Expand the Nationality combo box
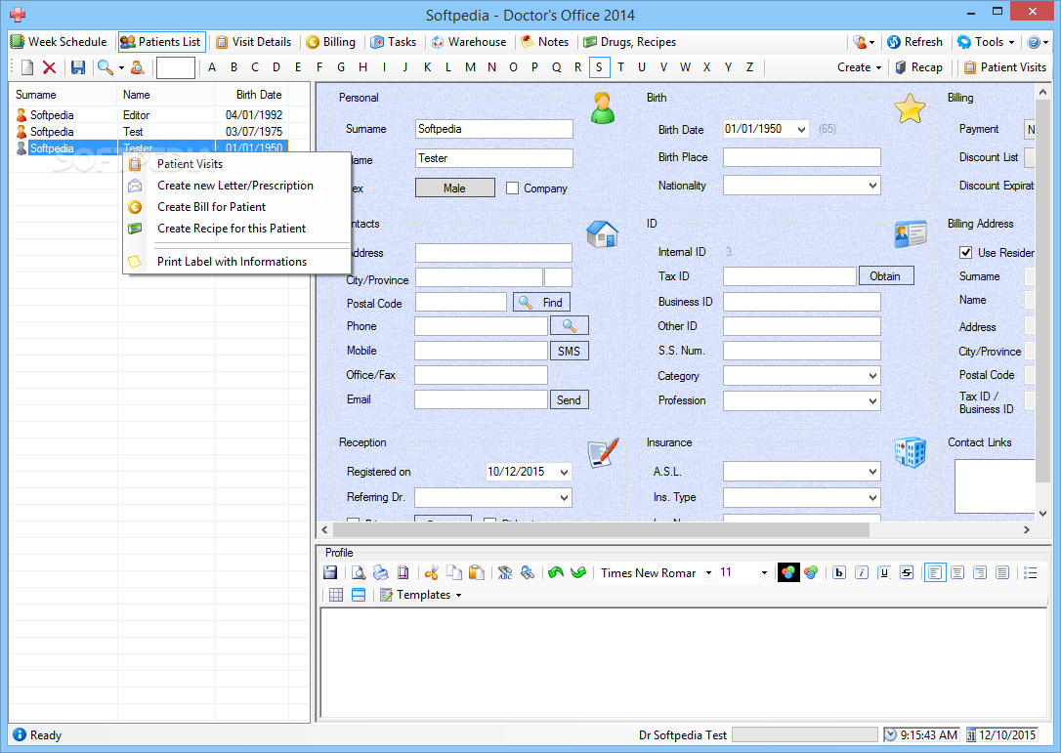The height and width of the screenshot is (753, 1061). [872, 186]
